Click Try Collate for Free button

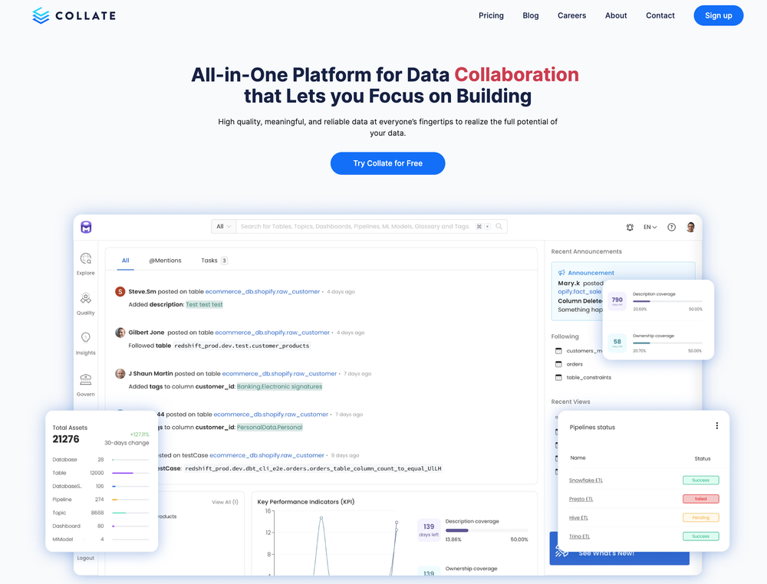coord(387,163)
